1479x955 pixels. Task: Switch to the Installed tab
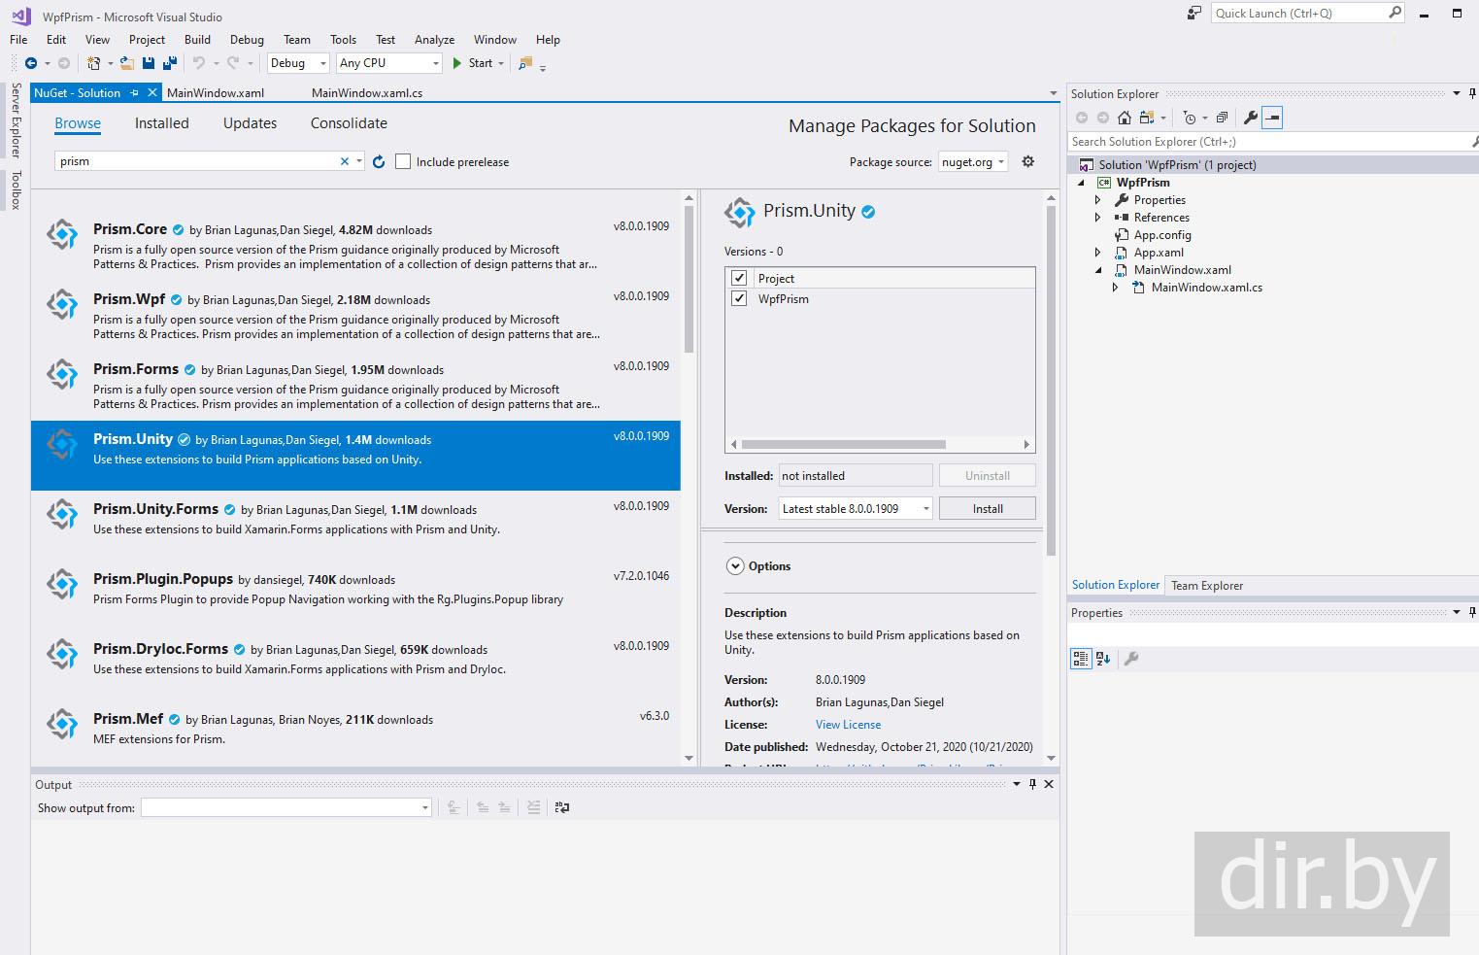(161, 123)
